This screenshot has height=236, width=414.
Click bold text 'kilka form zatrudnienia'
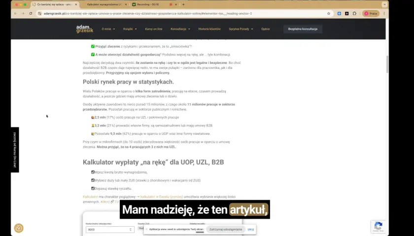coord(153,91)
